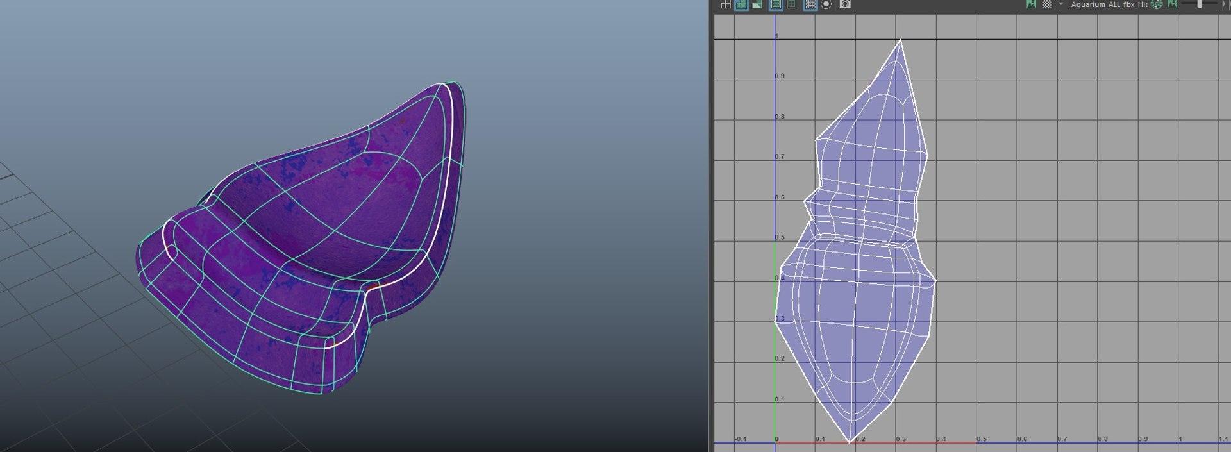Toggle wireframe UV shell display icon
This screenshot has height=452, width=1231.
[726, 4]
